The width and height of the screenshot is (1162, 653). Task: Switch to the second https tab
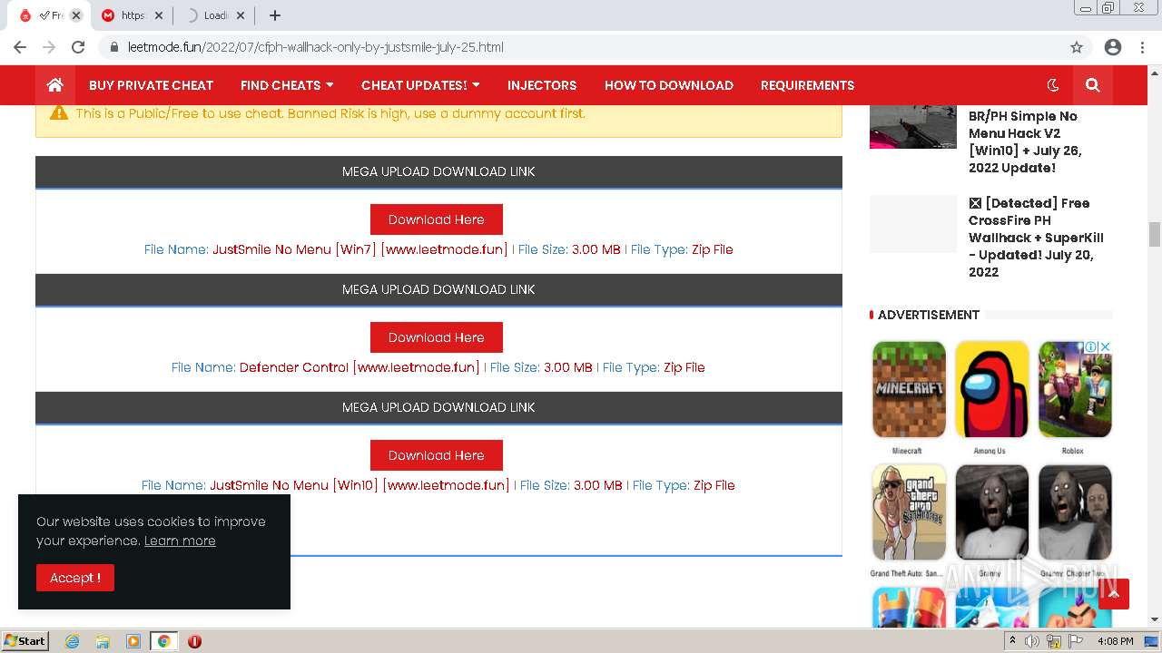click(x=133, y=15)
